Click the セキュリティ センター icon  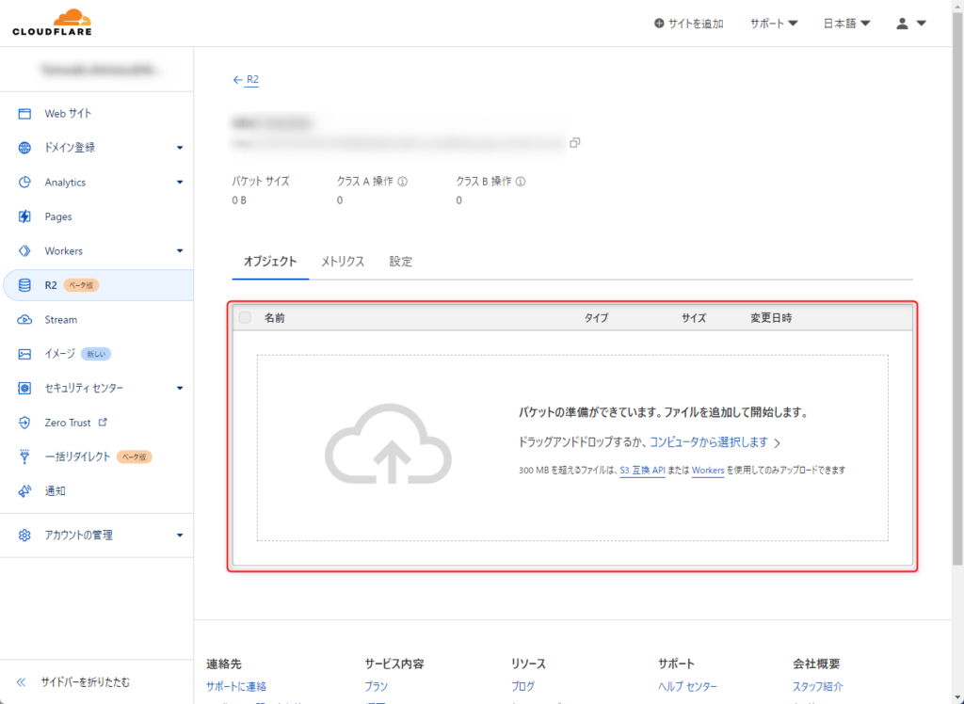click(24, 388)
